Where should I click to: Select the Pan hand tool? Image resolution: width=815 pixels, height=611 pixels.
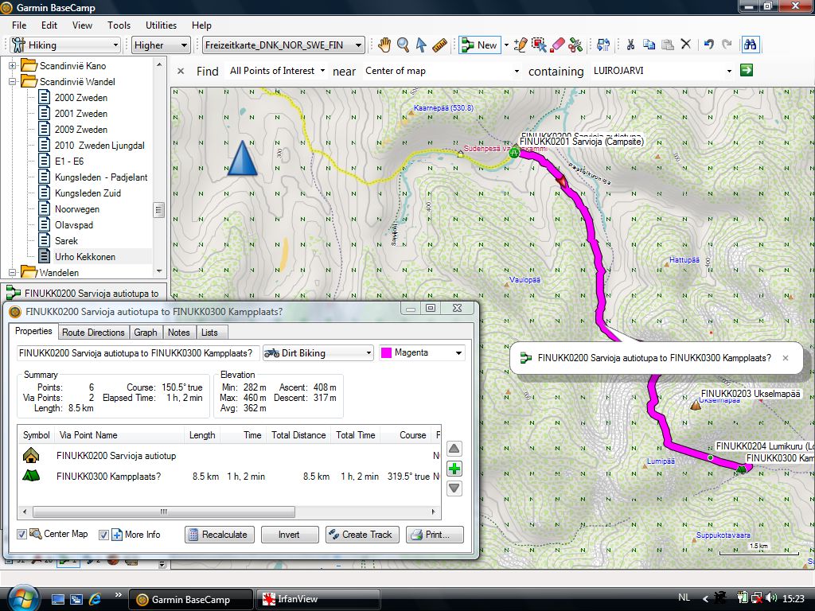[x=384, y=45]
